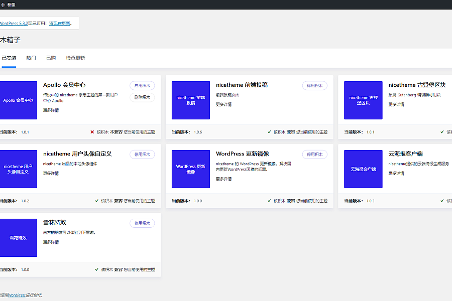
Task: Open 更多详情 for nicetheme 古登堡区块
Action: point(396,104)
